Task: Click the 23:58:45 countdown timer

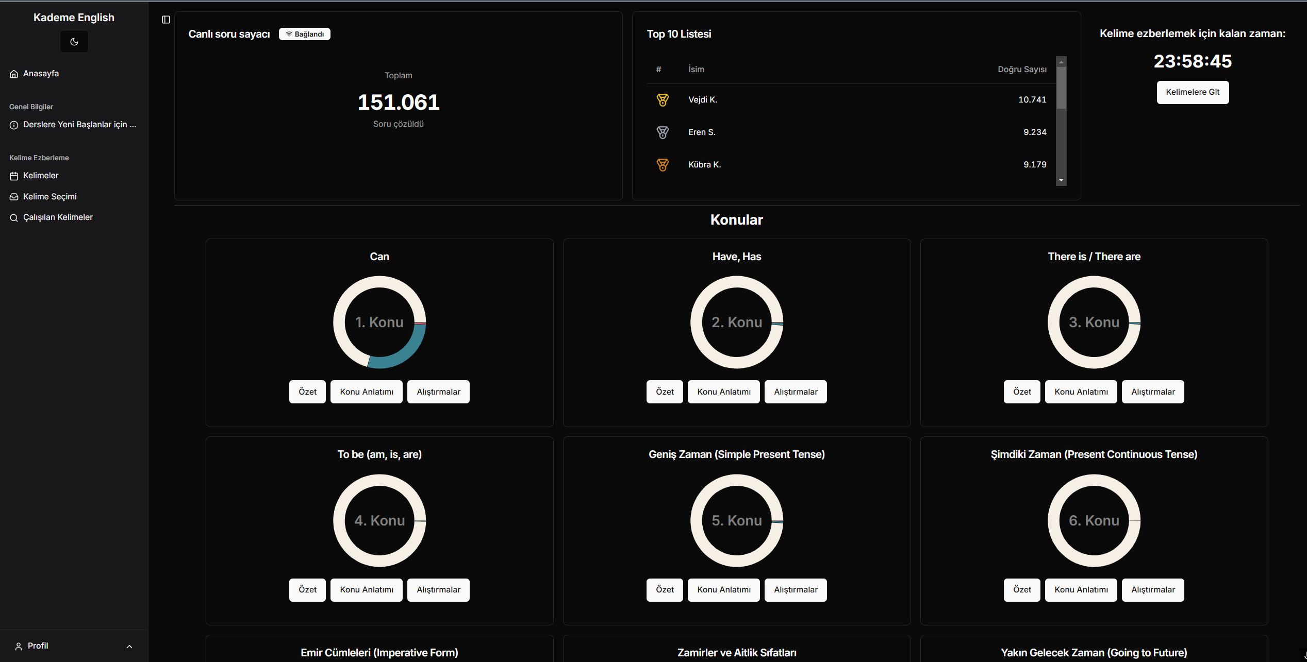Action: click(x=1193, y=61)
